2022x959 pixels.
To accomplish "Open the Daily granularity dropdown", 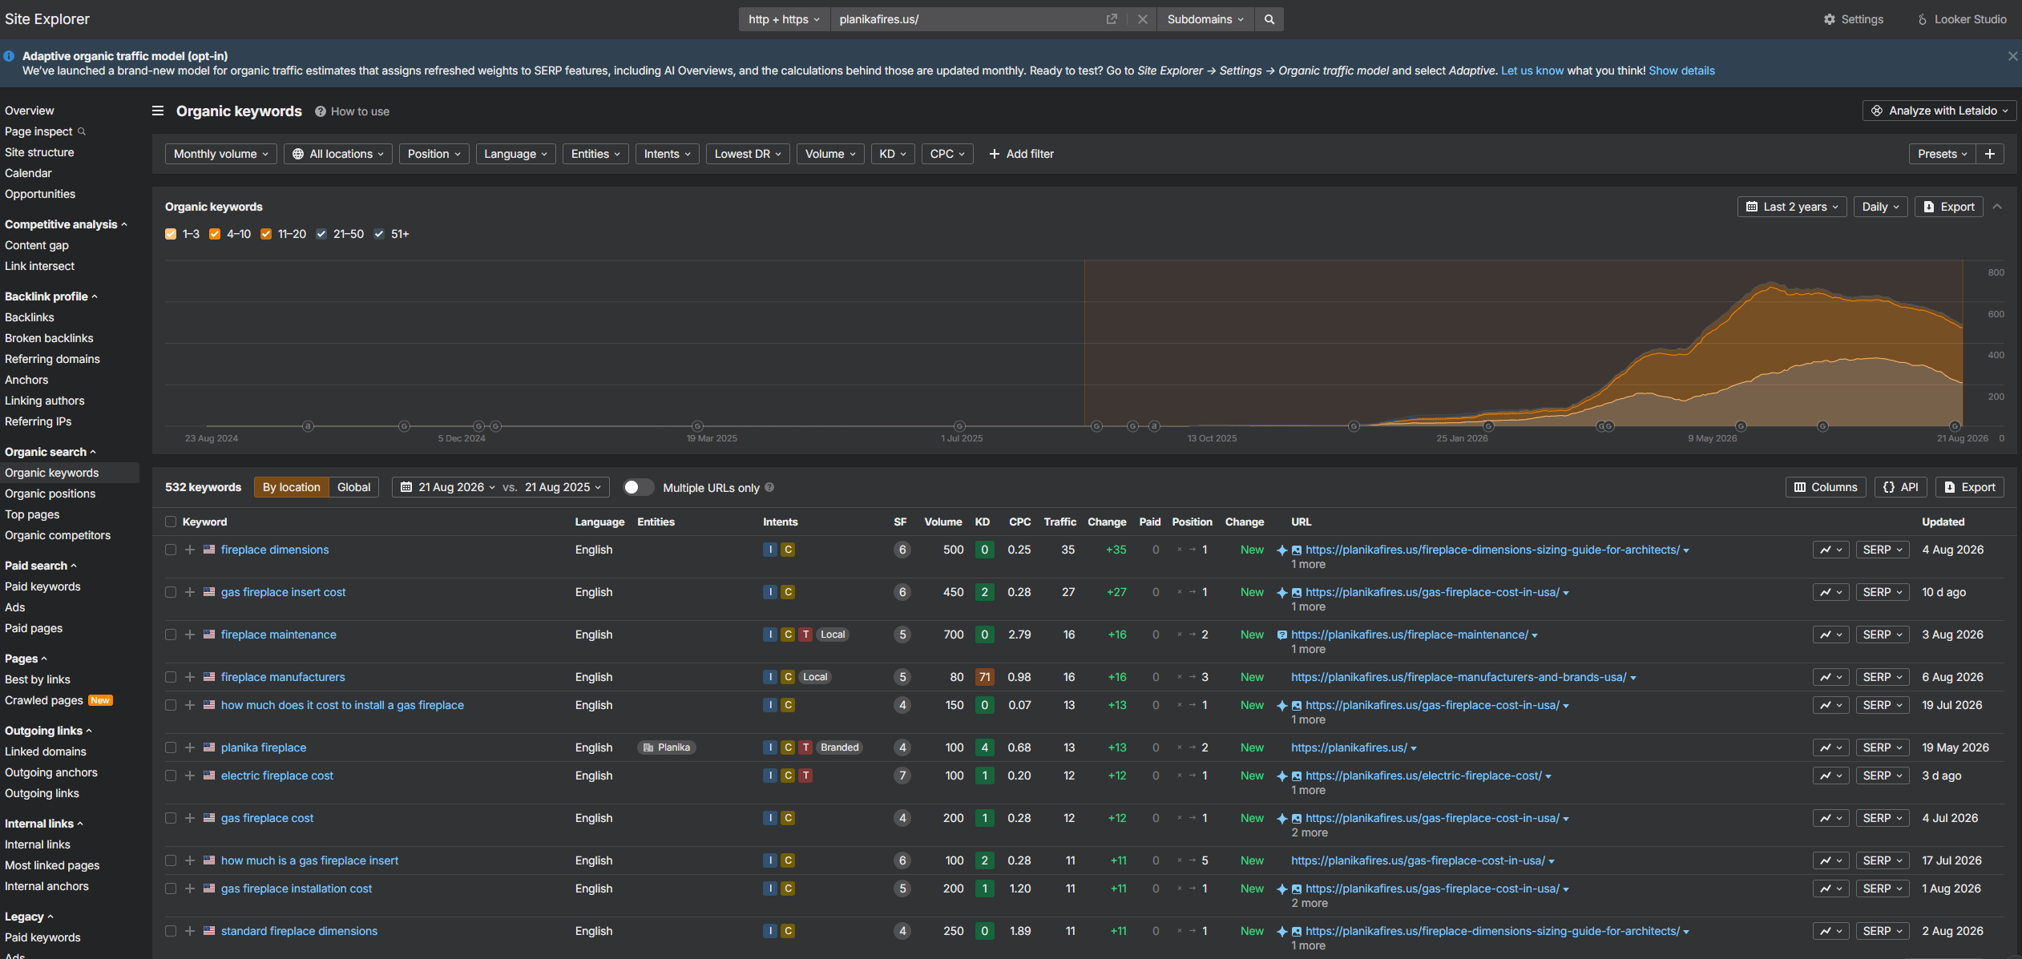I will tap(1880, 207).
